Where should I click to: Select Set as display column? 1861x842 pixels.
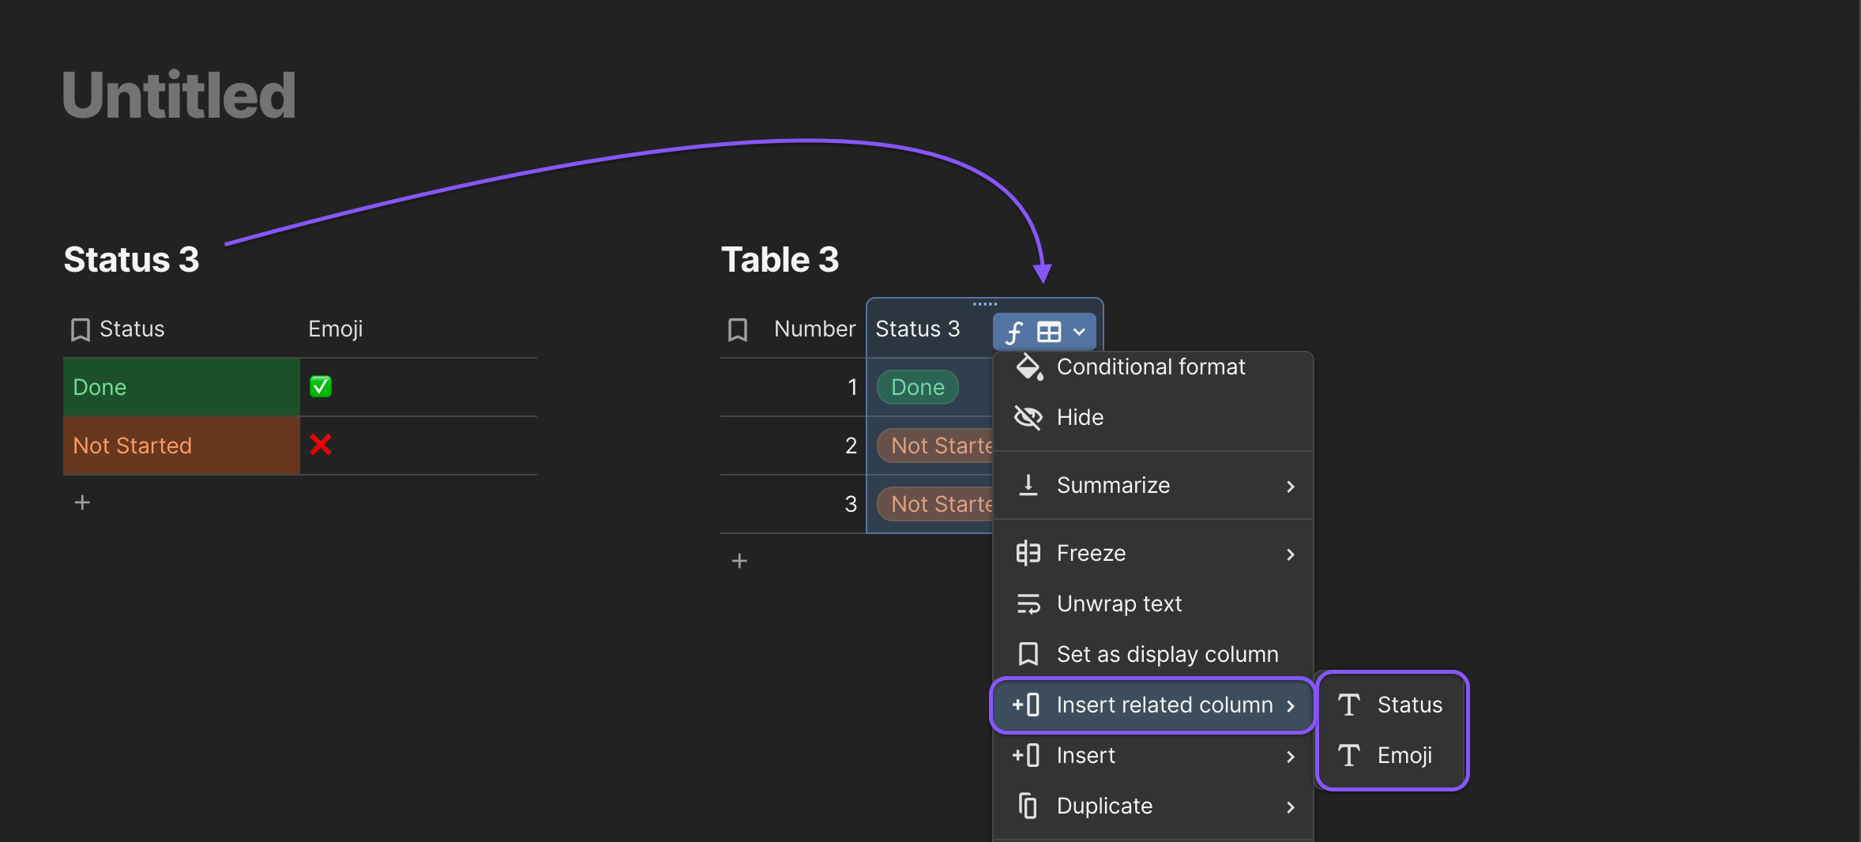[1167, 655]
